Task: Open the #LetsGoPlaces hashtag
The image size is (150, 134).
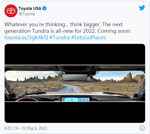Action: pos(89,37)
